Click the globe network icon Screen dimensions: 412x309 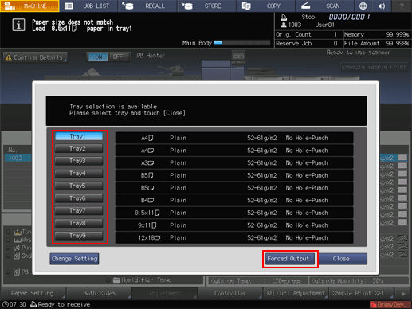pyautogui.click(x=363, y=6)
